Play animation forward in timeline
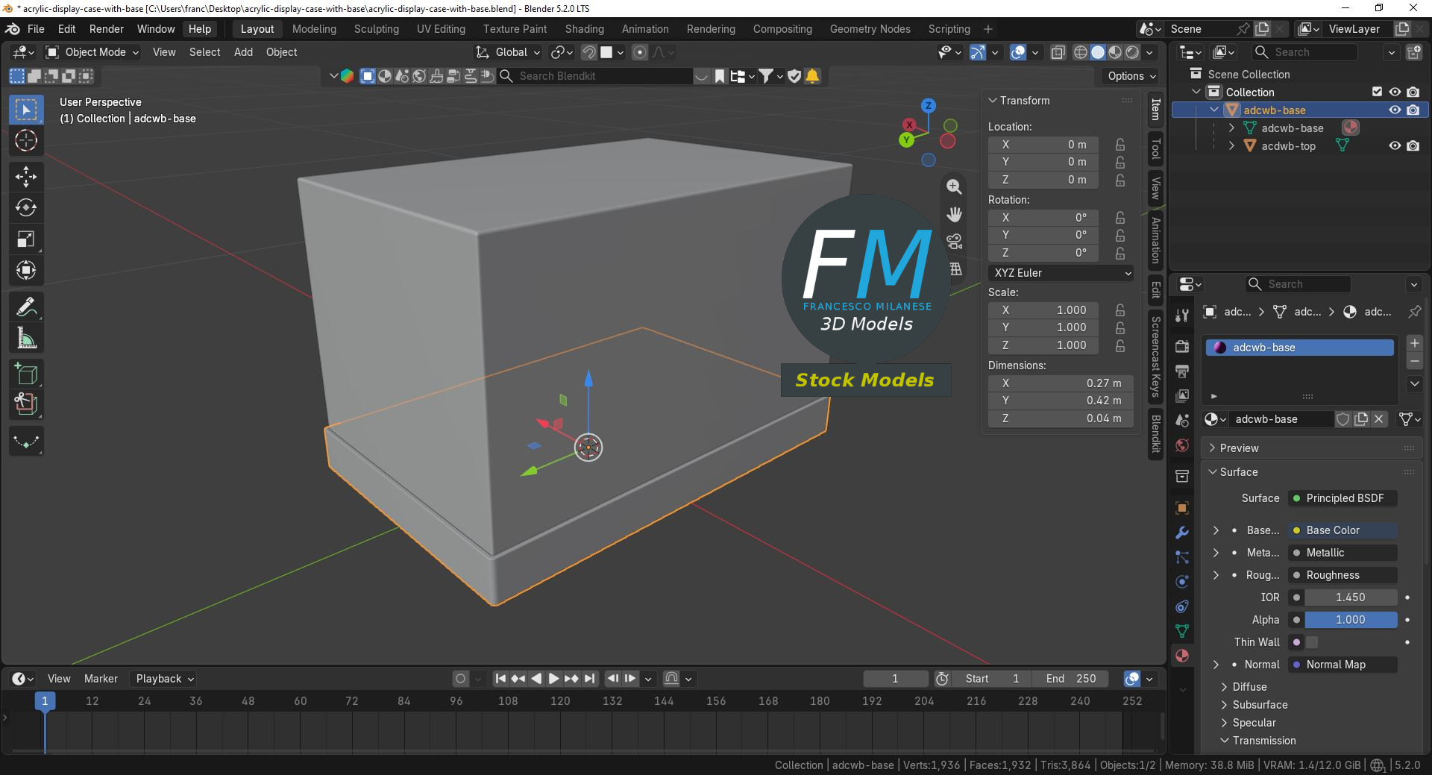 [553, 679]
